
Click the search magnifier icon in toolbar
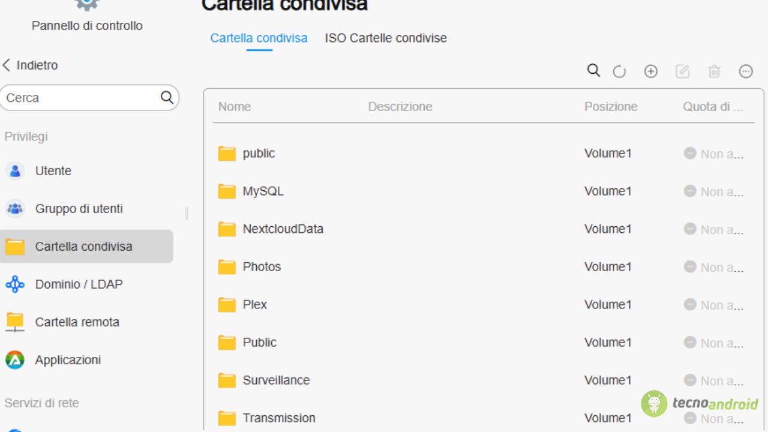pyautogui.click(x=593, y=71)
